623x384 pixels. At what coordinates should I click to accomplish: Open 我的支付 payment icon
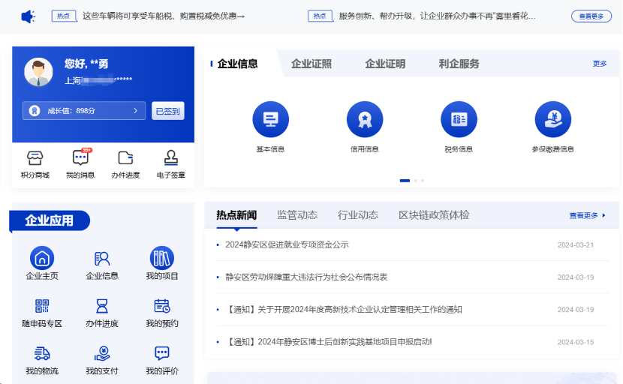coord(102,353)
